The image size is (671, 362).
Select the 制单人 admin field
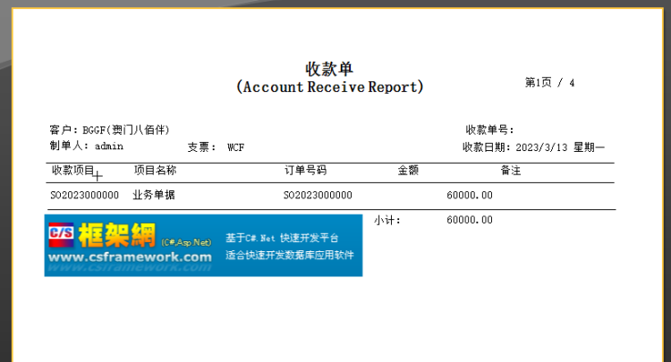pyautogui.click(x=86, y=146)
